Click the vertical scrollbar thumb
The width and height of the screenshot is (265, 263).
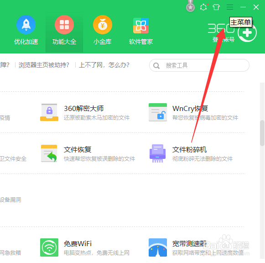[262, 133]
